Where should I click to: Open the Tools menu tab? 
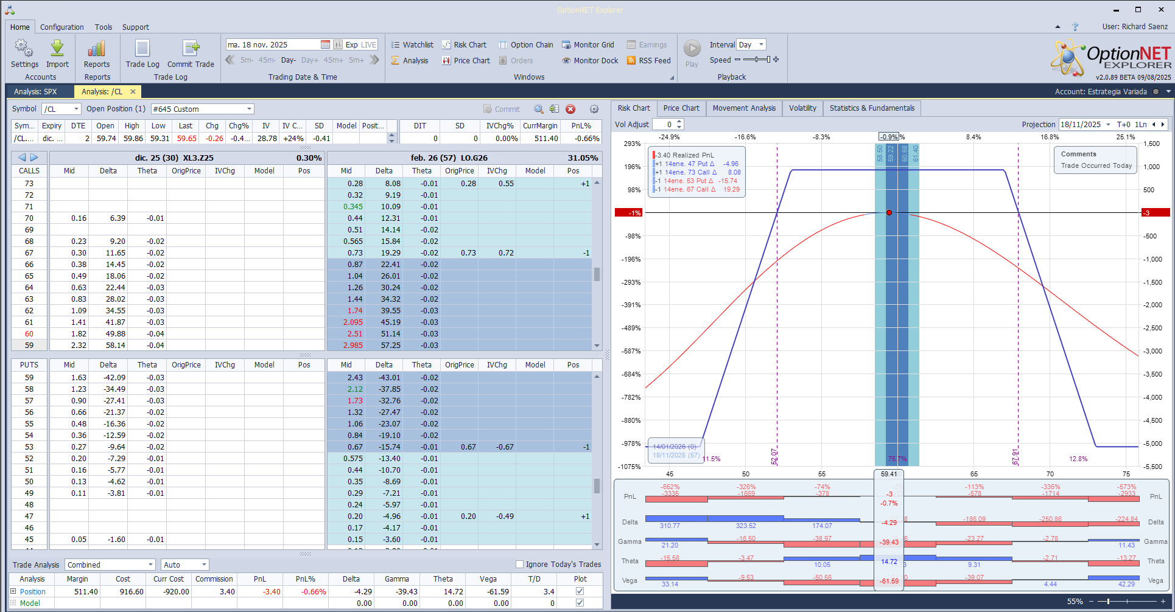103,27
